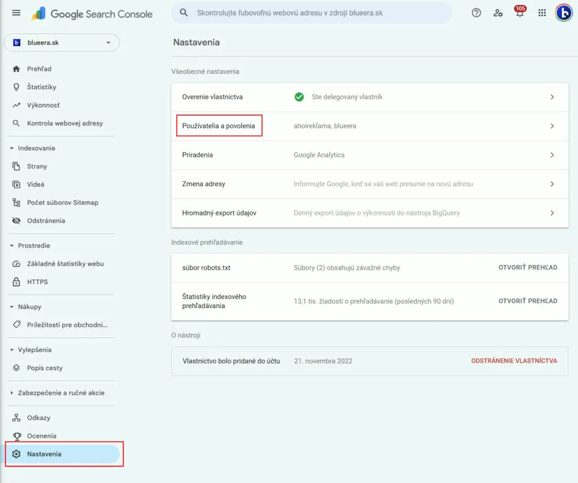Open the user management settings icon
Image resolution: width=578 pixels, height=483 pixels.
coord(498,13)
